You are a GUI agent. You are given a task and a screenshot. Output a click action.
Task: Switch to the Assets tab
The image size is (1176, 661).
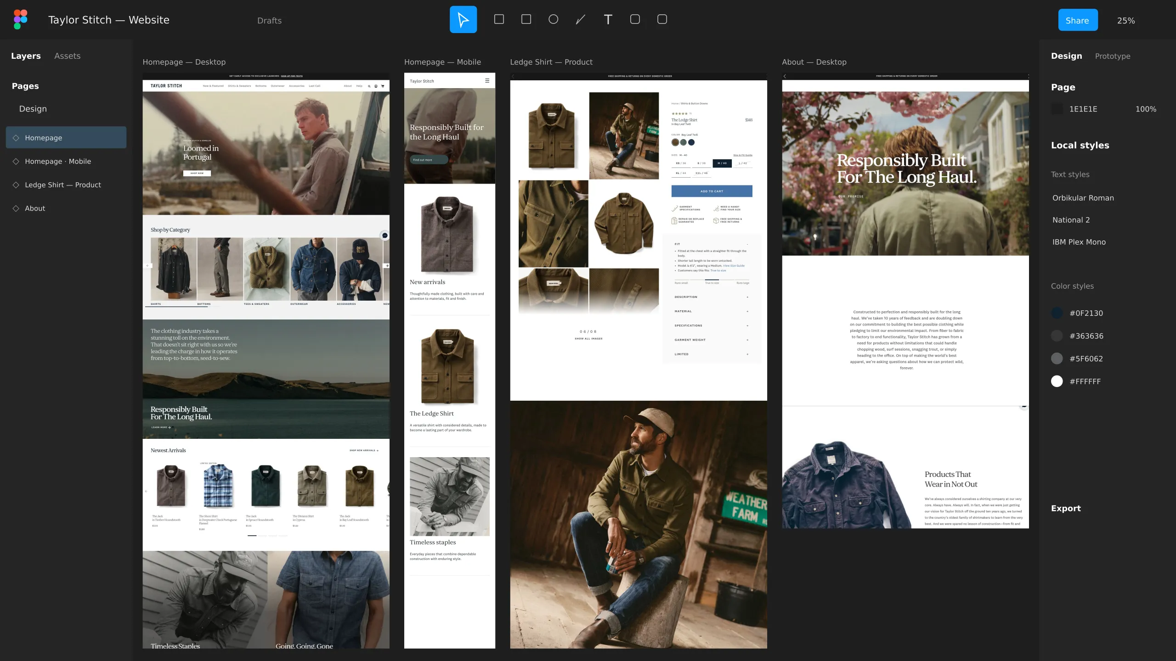pos(68,56)
